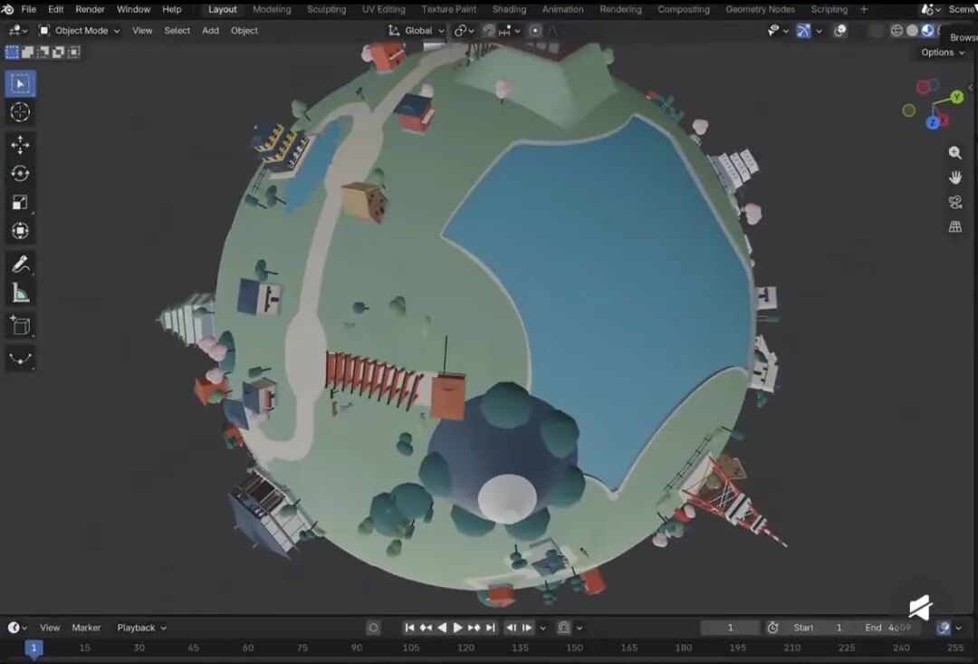
Task: Open the Add menu in viewport header
Action: click(210, 31)
